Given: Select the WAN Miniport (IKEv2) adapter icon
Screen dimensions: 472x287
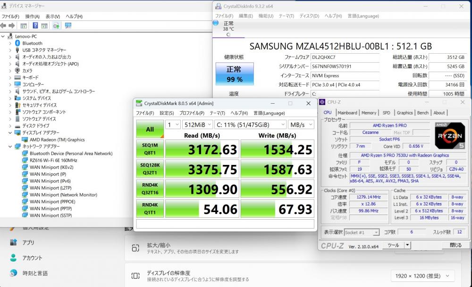Looking at the screenshot, I should point(25,167).
